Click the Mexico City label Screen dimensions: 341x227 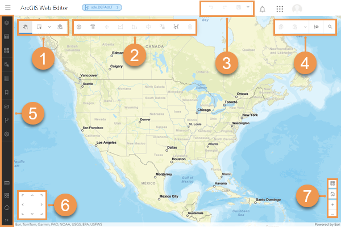tap(169, 196)
